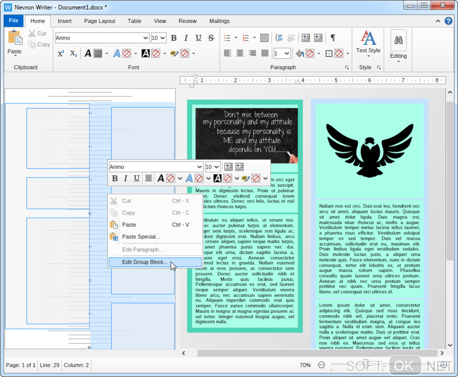Open the ribbon Arimo font name dropdown
This screenshot has width=458, height=377.
point(145,38)
